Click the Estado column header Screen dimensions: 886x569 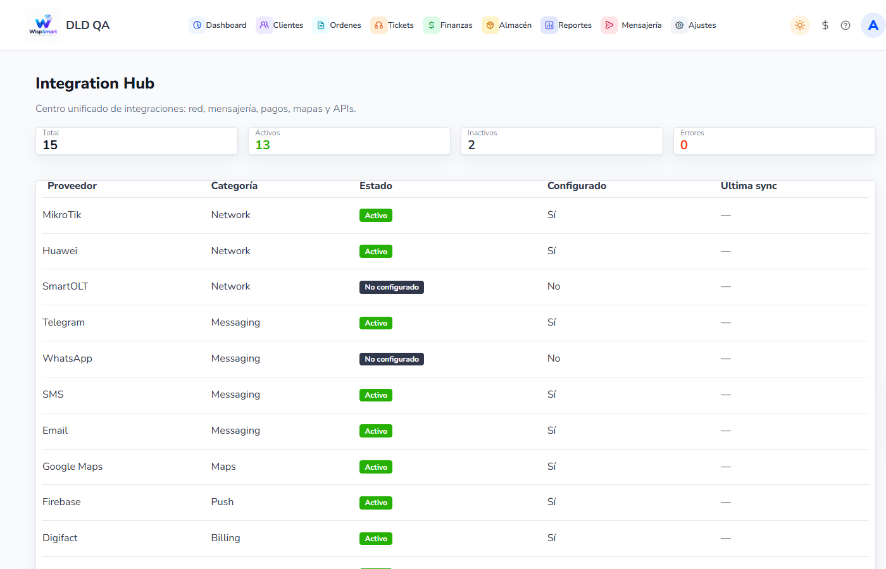pos(376,186)
